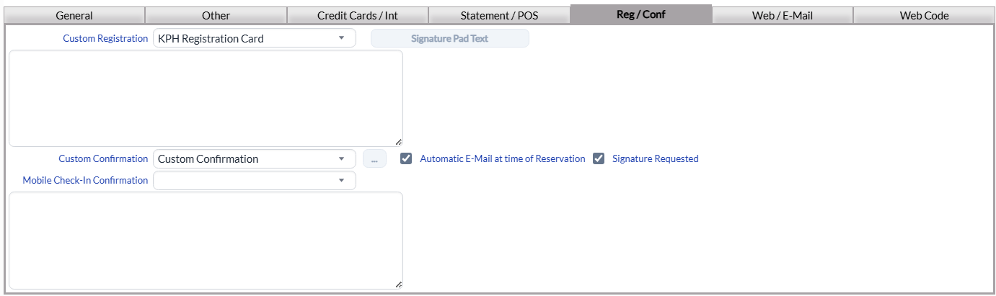Go to the Web / E-Mail tab
Screen dimensions: 996x296
tap(783, 15)
